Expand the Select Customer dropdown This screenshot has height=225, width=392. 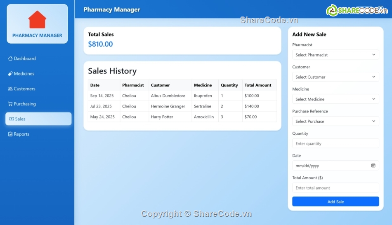335,77
